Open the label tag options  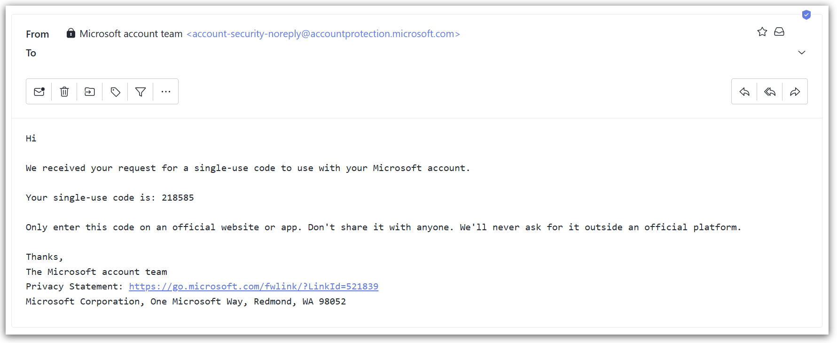(x=115, y=92)
